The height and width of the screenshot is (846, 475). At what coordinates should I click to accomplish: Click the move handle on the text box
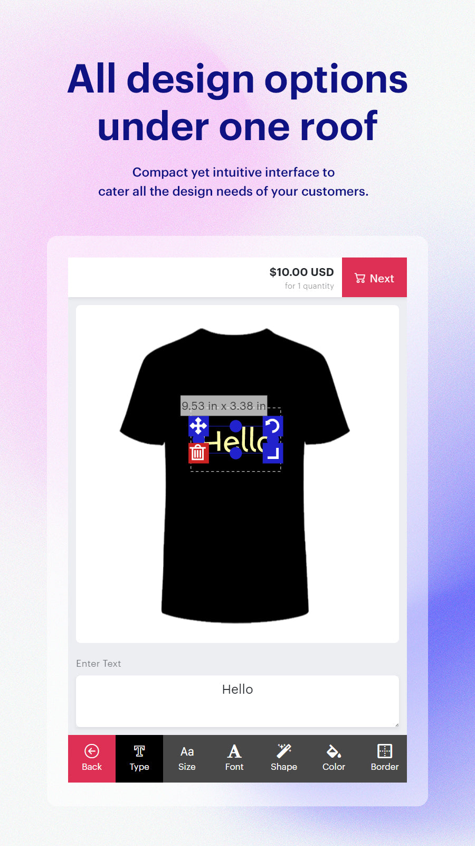click(x=198, y=426)
